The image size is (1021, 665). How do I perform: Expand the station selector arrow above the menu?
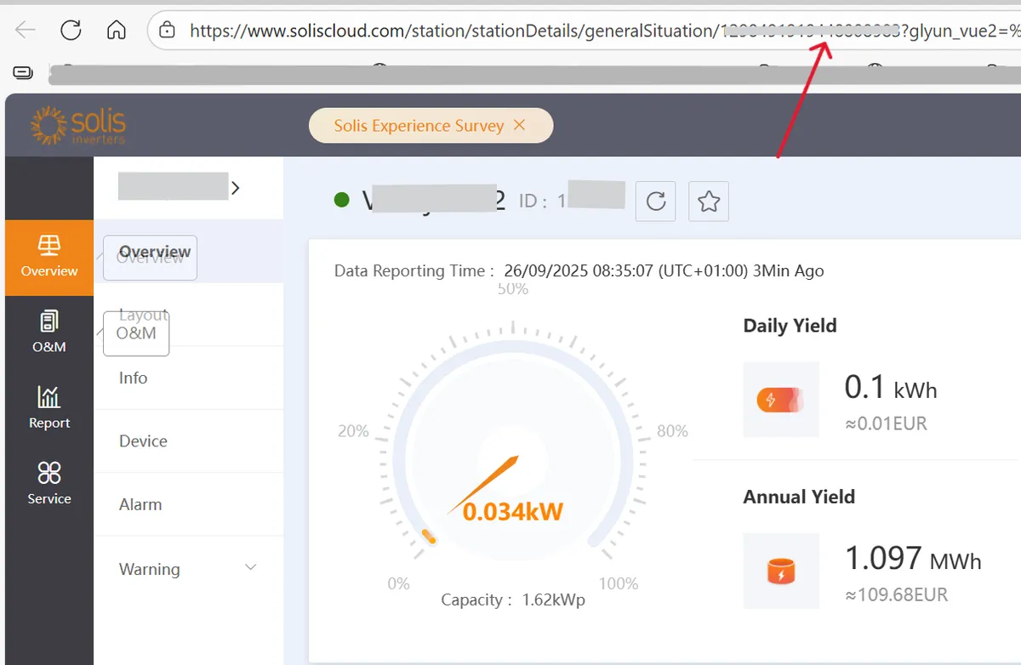[x=236, y=188]
